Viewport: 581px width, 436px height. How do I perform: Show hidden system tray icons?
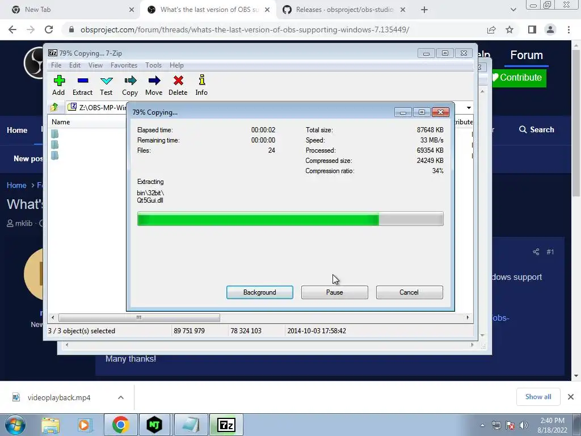[482, 425]
